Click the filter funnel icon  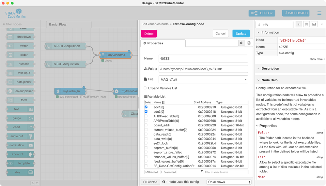coord(202,171)
